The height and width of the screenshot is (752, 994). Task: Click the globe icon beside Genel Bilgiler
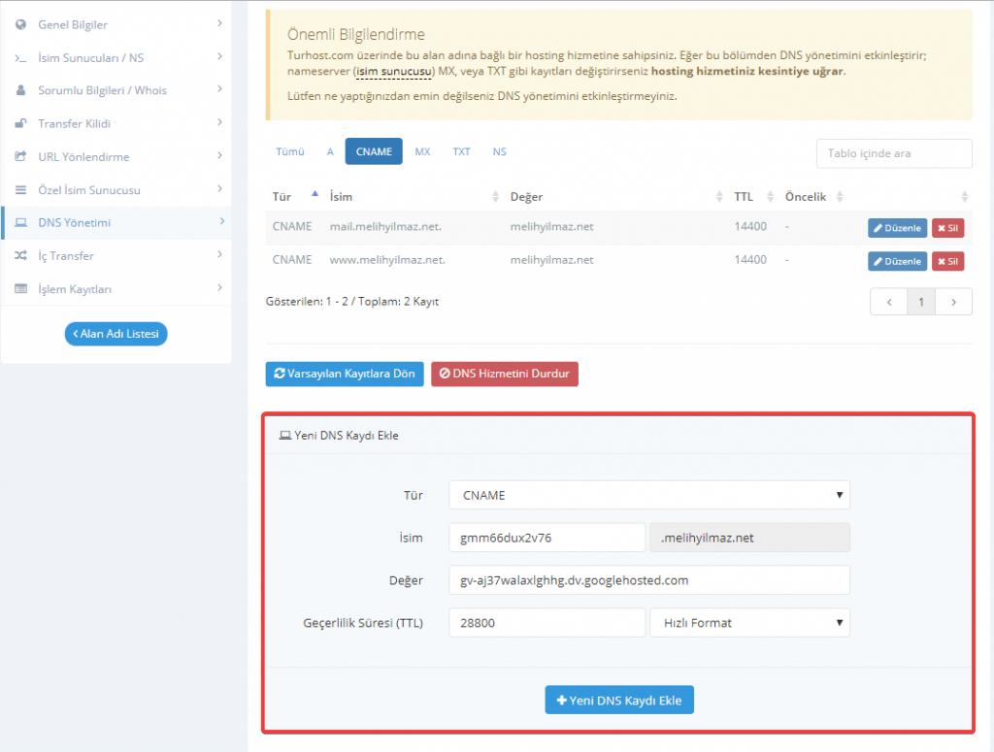[20, 24]
